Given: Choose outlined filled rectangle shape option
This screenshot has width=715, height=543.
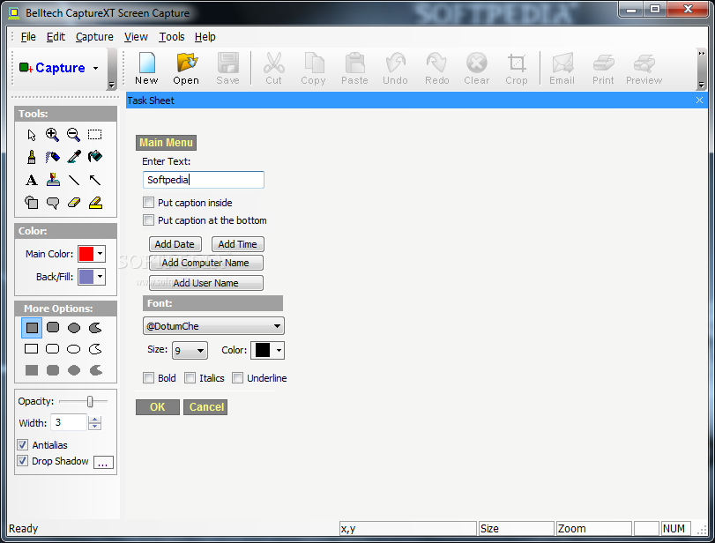Looking at the screenshot, I should tap(32, 328).
